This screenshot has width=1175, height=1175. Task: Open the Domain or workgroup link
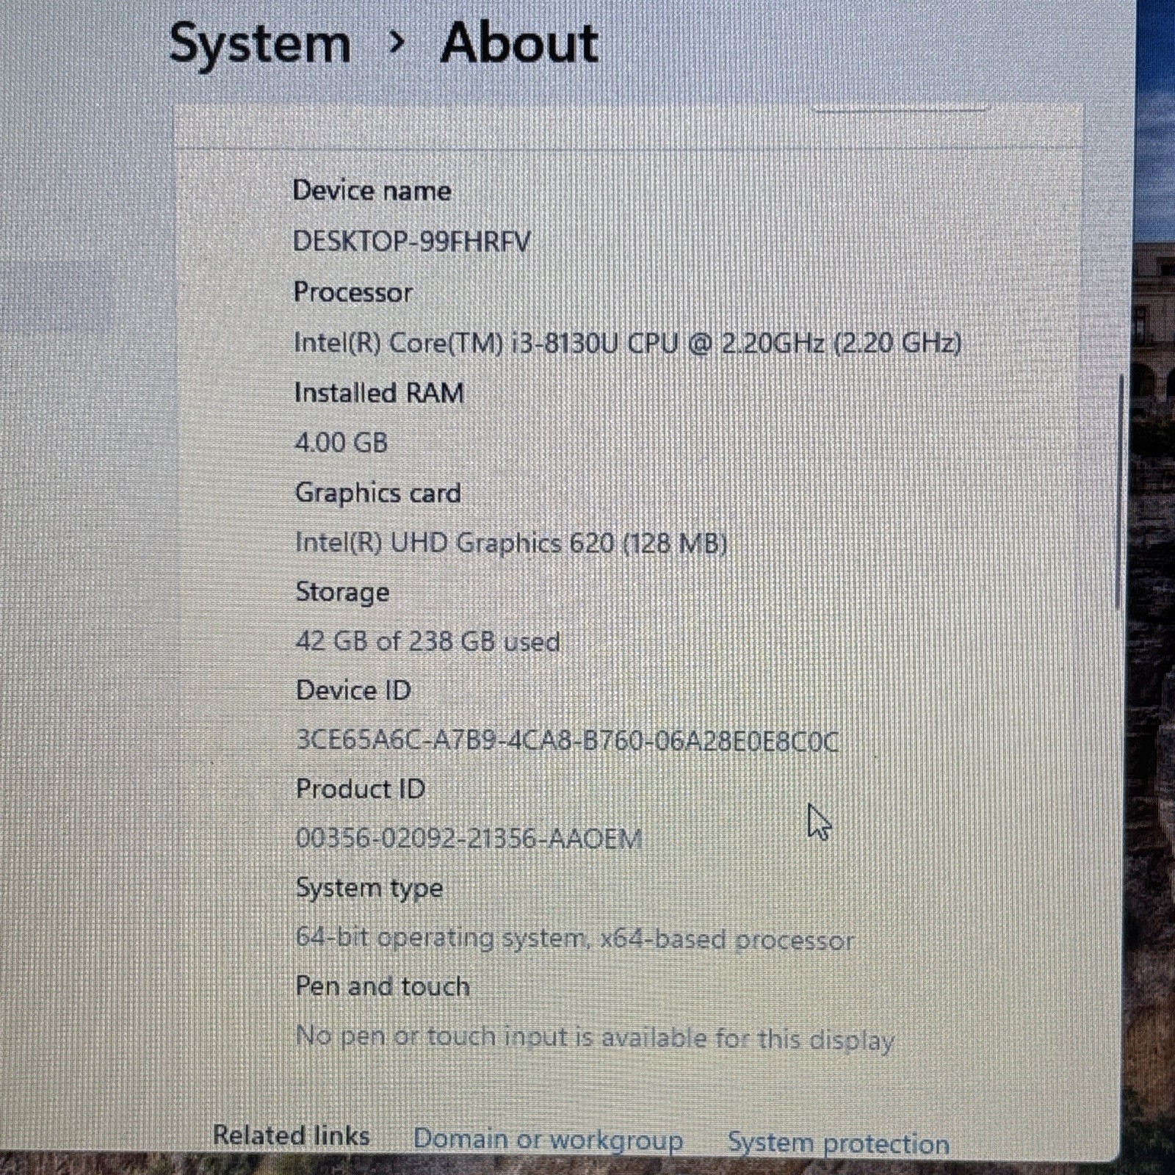coord(548,1140)
